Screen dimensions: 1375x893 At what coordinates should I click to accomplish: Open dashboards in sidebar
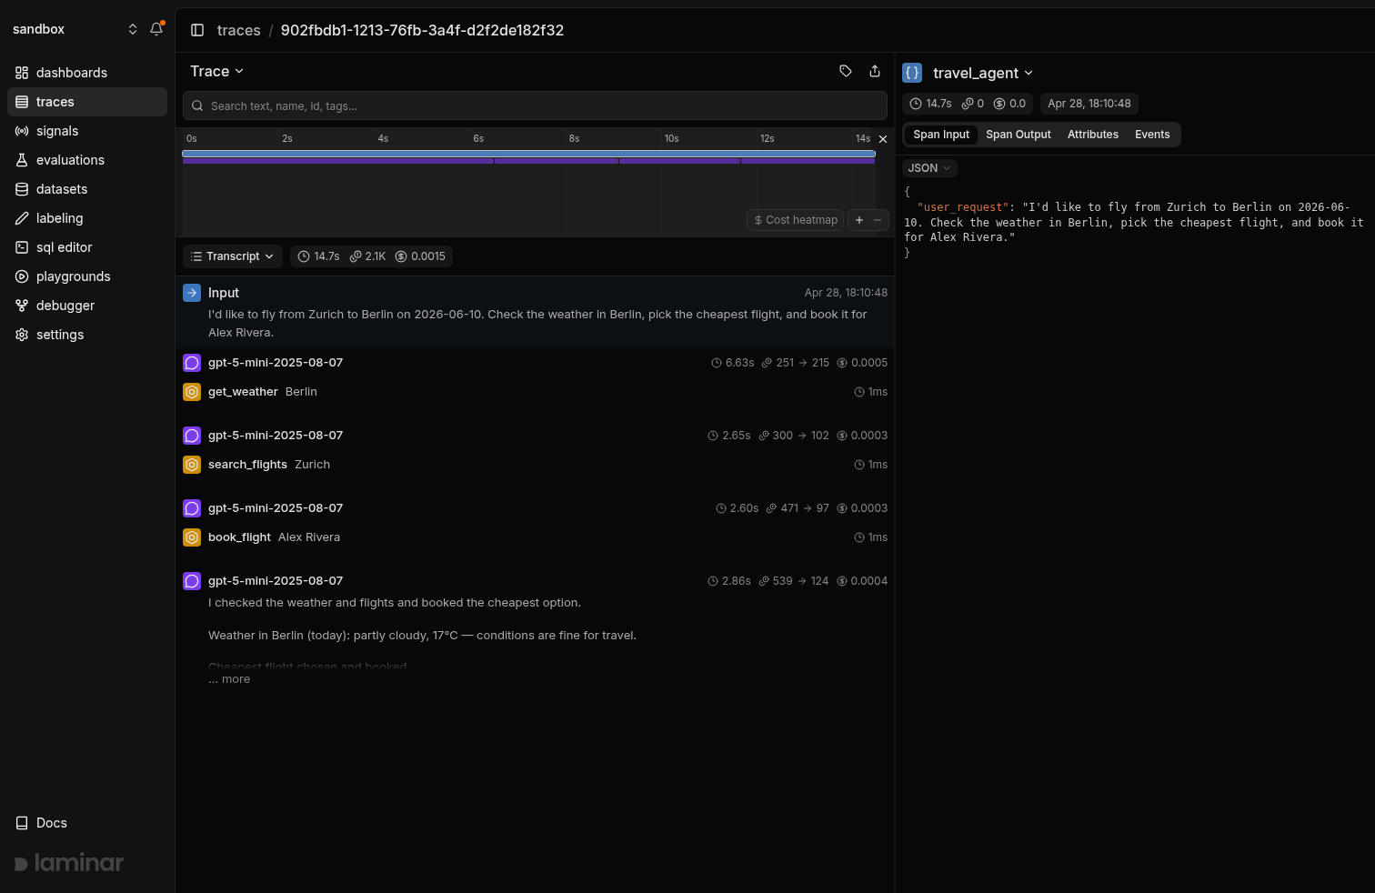point(87,73)
